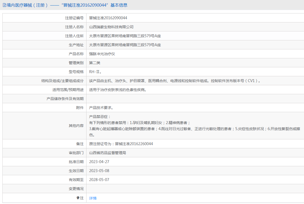The height and width of the screenshot is (204, 304).
Task: Click the 审批部门 label
Action: [76, 153]
